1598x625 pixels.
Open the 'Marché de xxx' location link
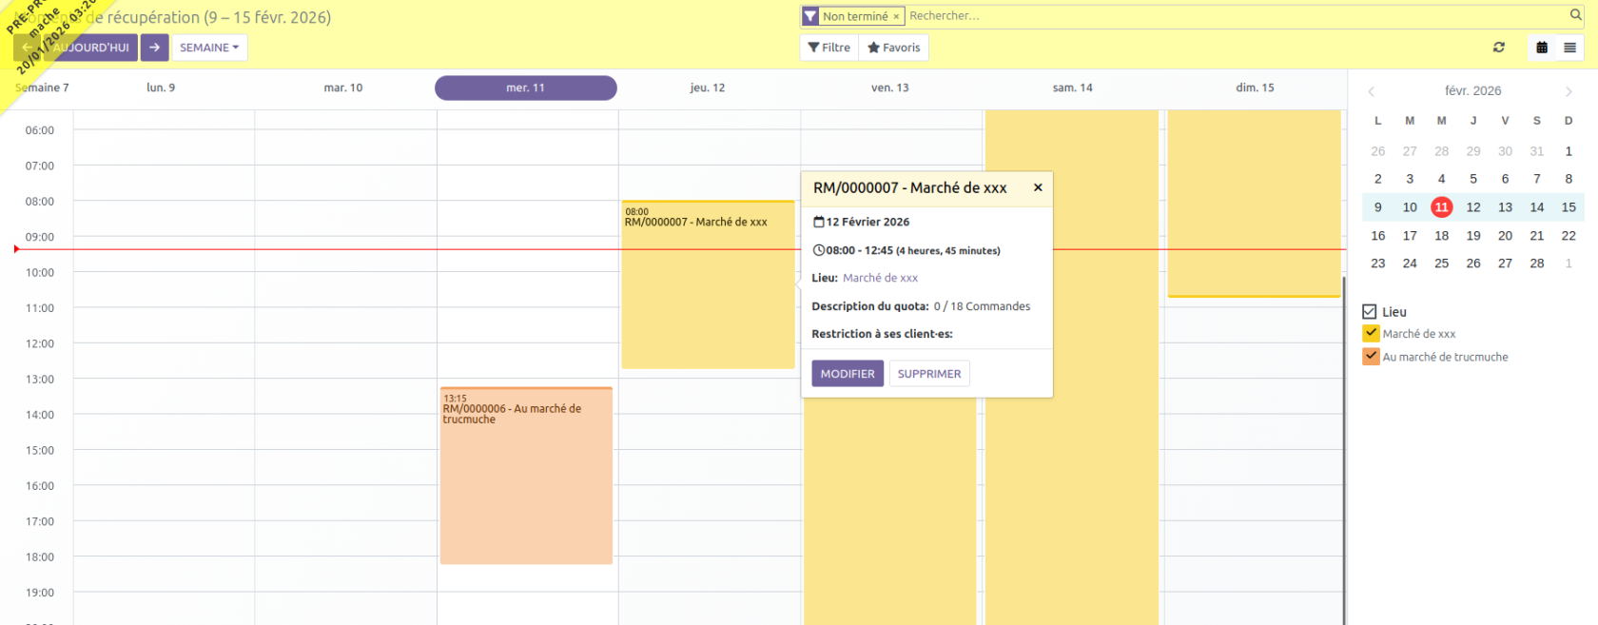[880, 278]
